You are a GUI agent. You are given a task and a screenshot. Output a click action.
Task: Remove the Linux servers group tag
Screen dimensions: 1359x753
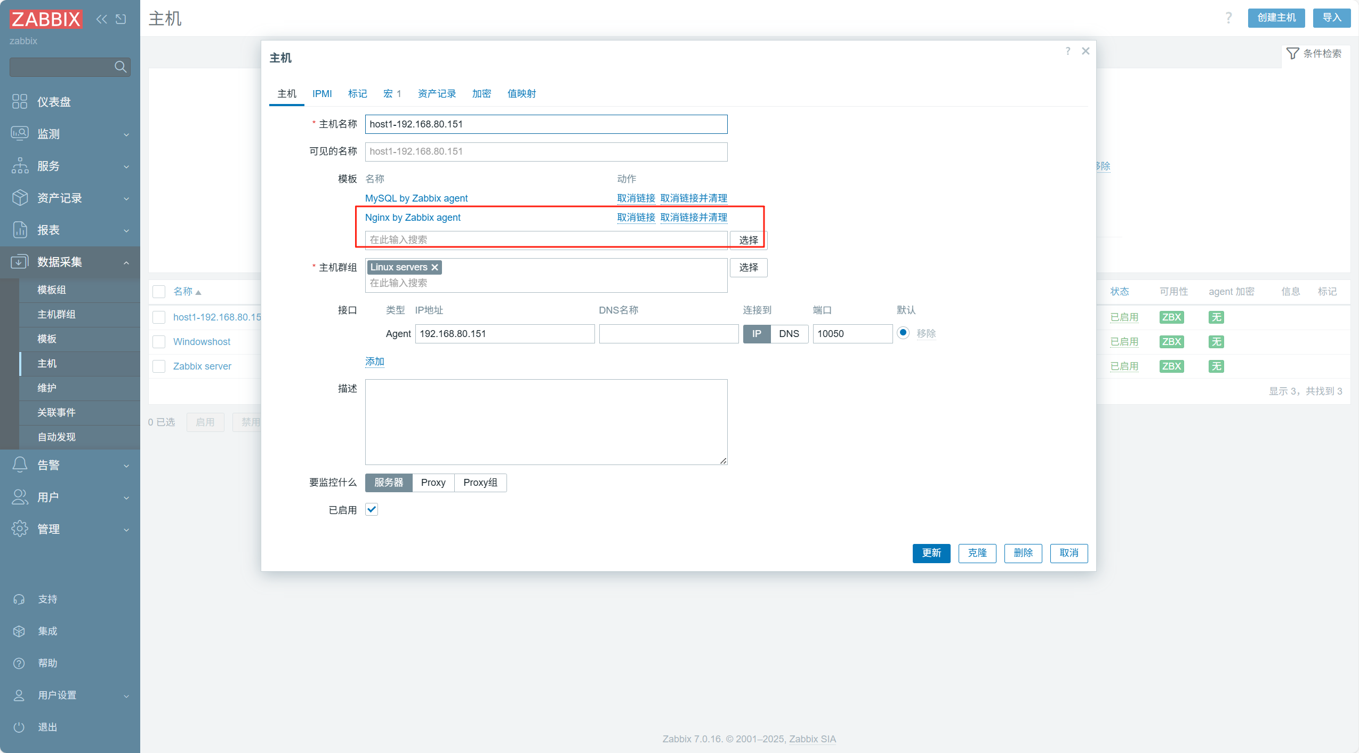coord(435,267)
